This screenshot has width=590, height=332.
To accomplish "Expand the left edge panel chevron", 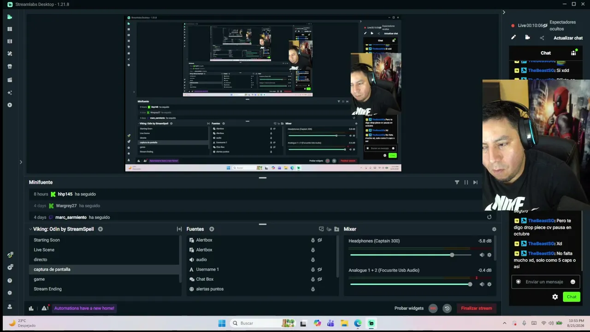I will click(21, 162).
